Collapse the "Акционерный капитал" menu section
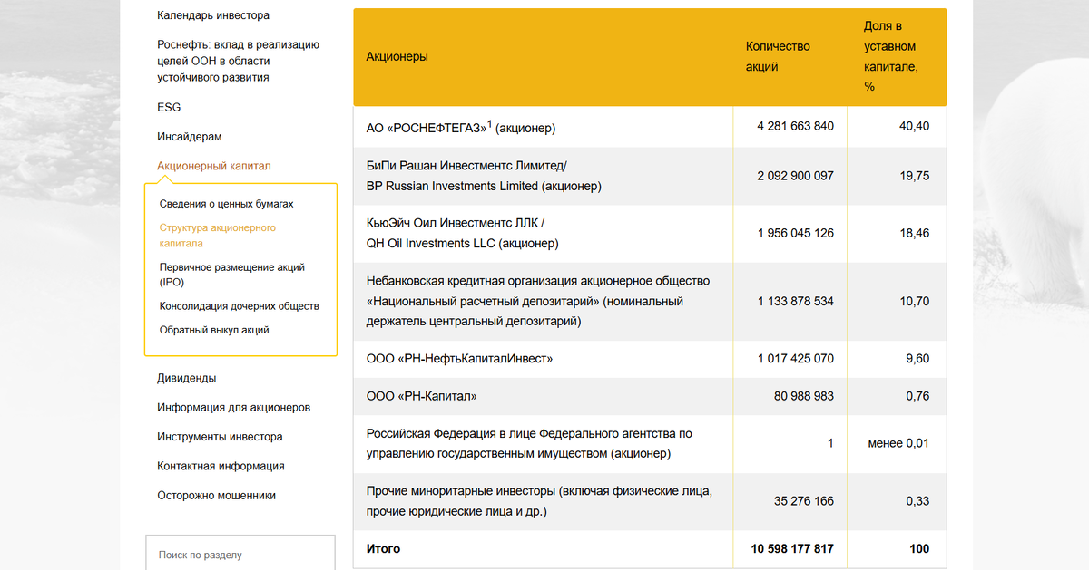Viewport: 1089px width, 570px height. (211, 166)
